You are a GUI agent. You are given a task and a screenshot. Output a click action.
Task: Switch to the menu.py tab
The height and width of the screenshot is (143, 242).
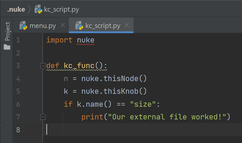point(41,25)
